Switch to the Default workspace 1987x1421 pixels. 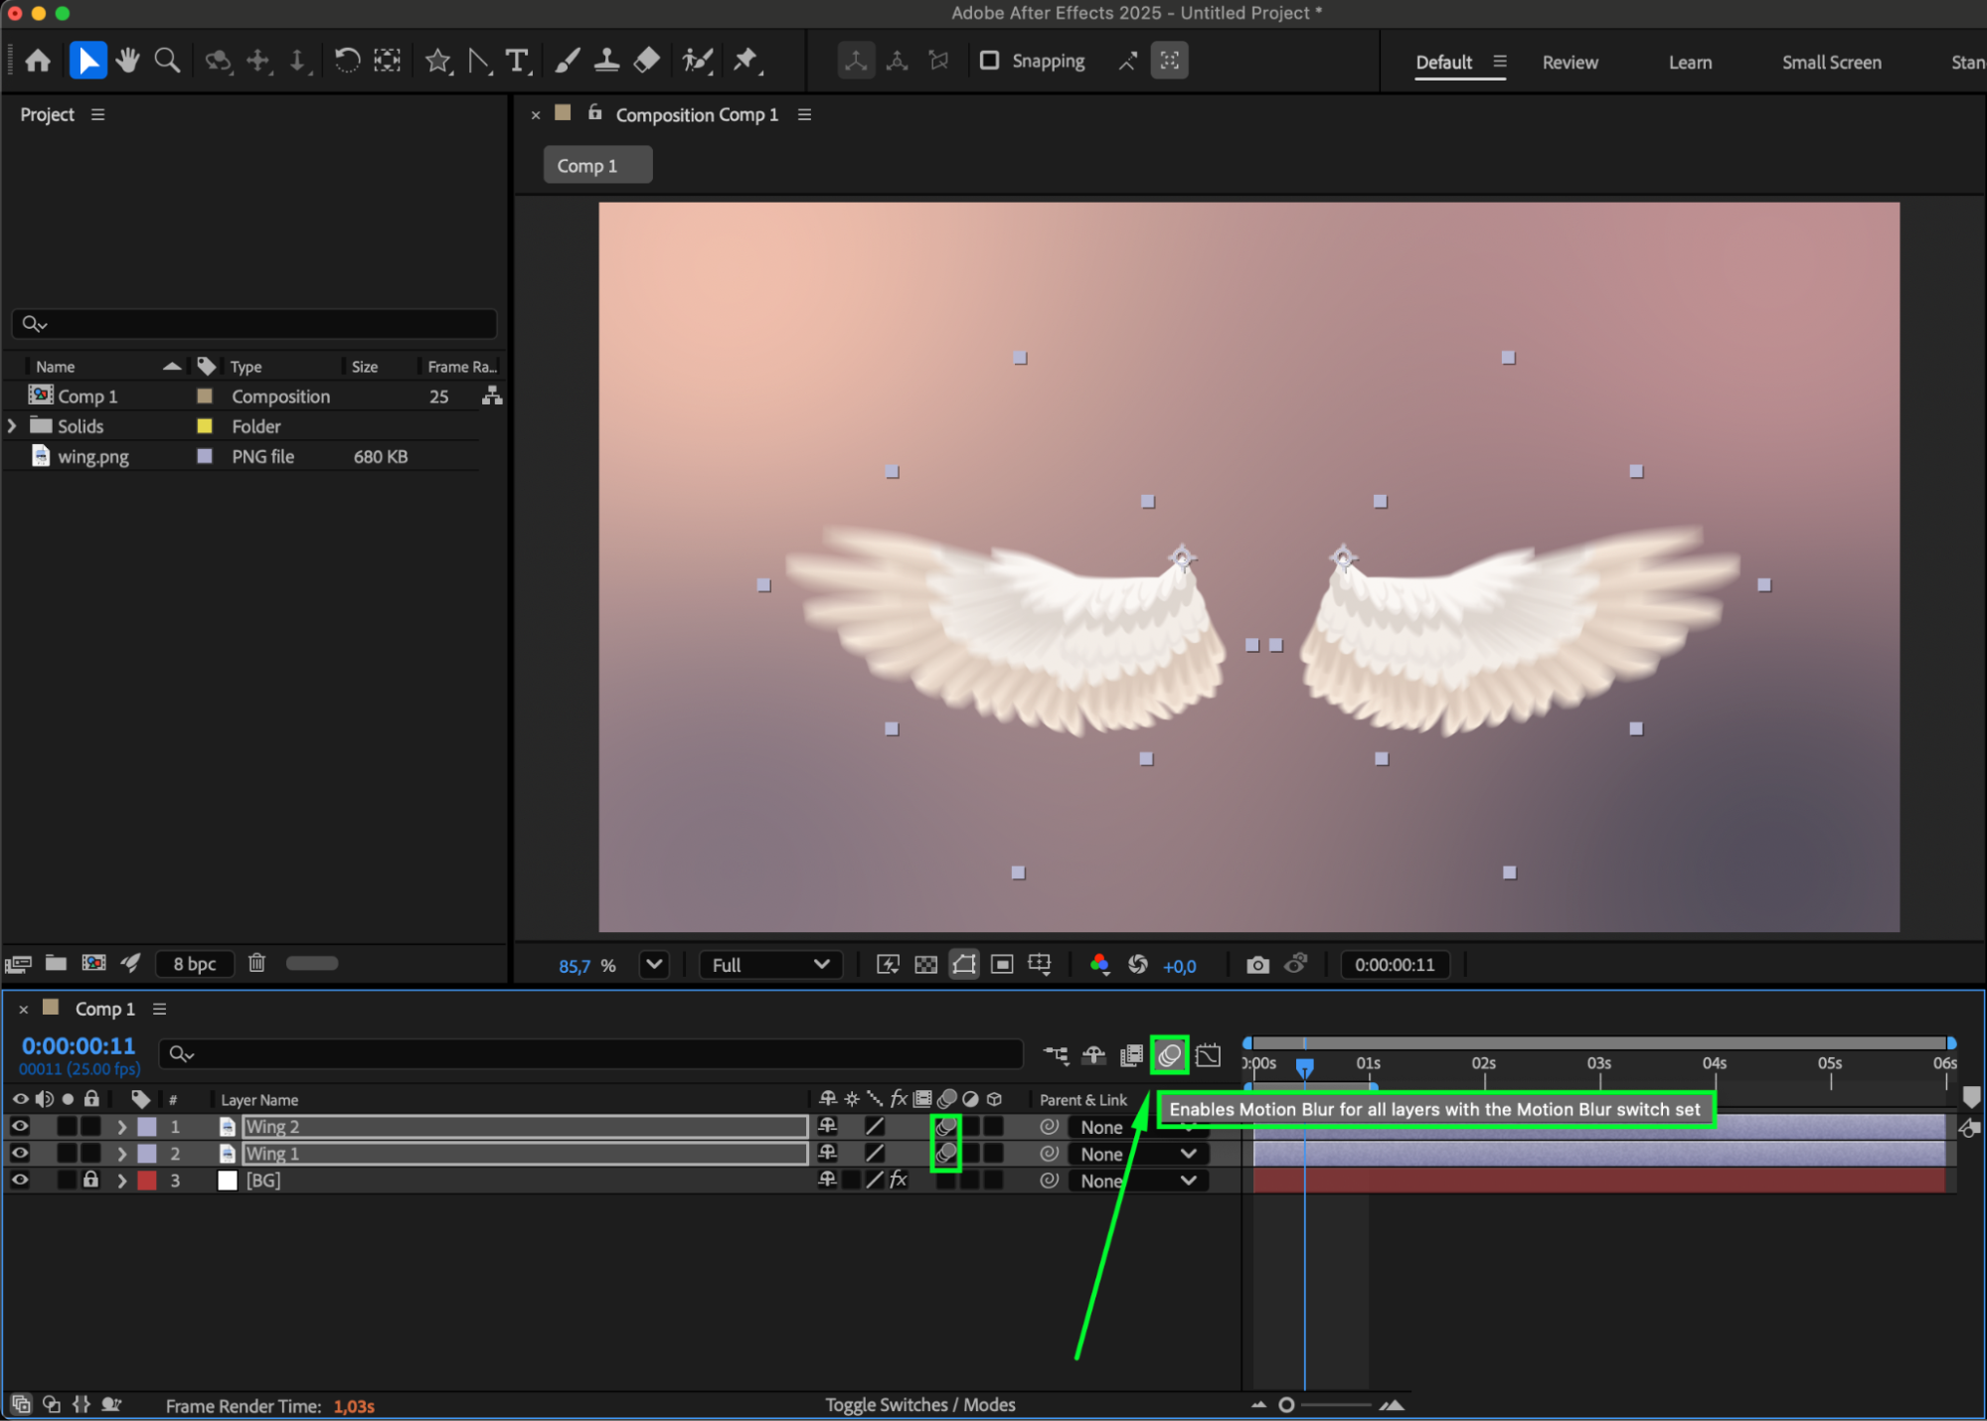tap(1443, 62)
